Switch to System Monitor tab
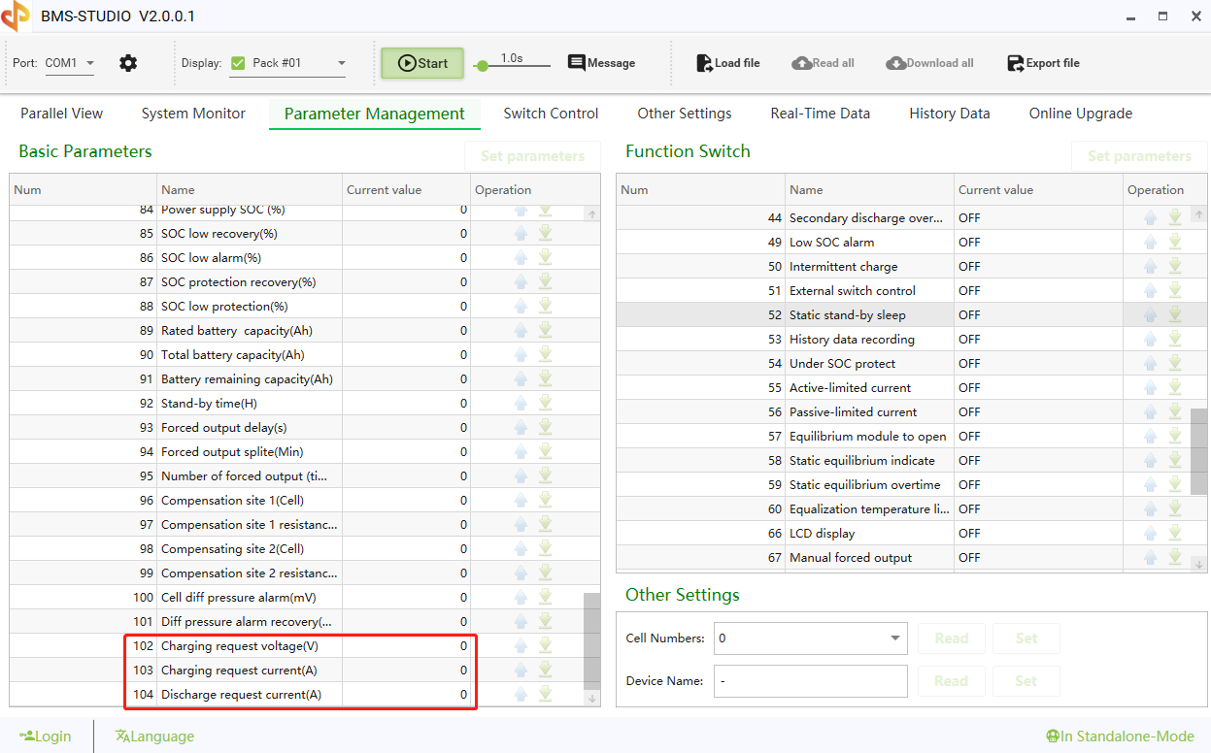 point(193,114)
